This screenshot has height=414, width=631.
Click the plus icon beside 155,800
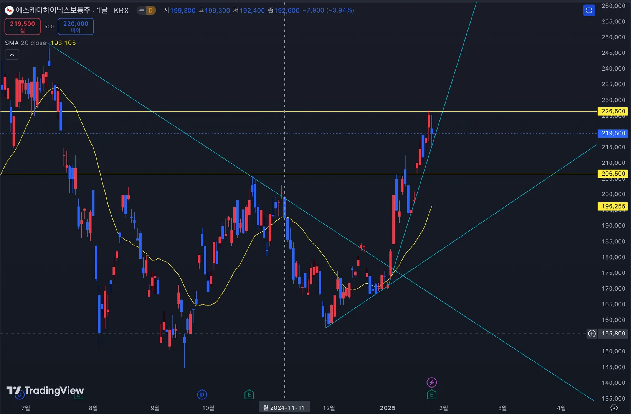coord(592,333)
